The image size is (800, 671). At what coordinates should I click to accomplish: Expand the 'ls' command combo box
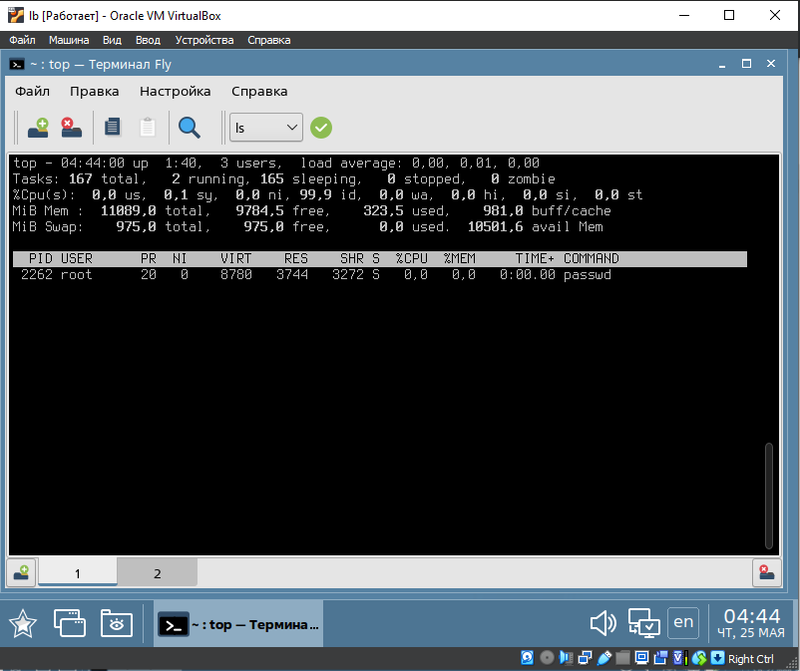(265, 128)
